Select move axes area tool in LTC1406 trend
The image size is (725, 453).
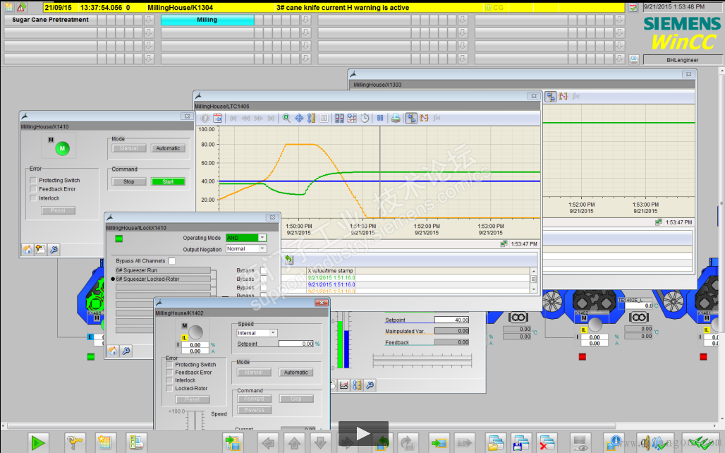pyautogui.click(x=299, y=118)
